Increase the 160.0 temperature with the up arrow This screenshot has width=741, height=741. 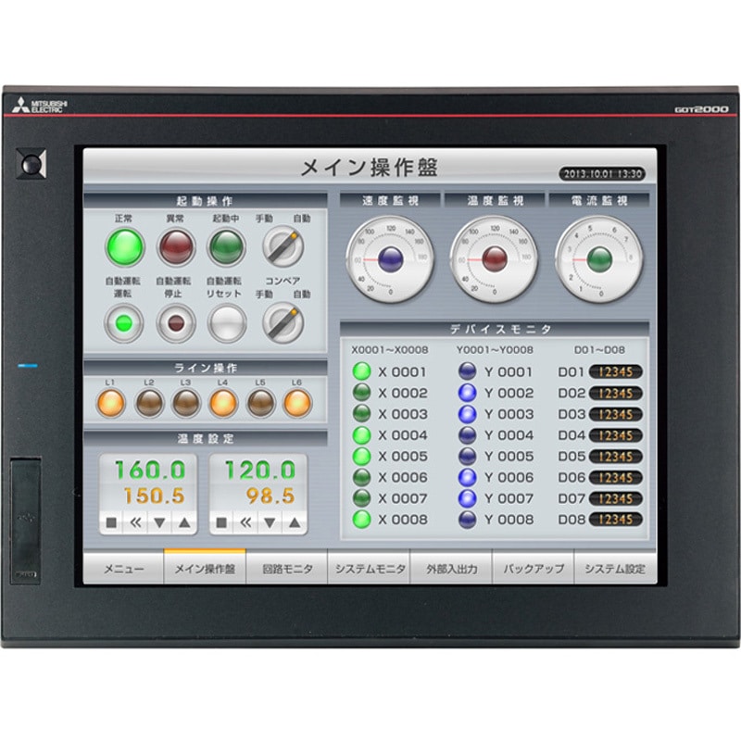pos(184,522)
